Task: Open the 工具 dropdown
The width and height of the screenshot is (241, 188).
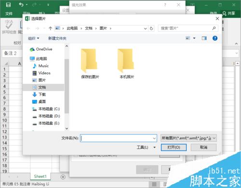Action: [x=146, y=148]
